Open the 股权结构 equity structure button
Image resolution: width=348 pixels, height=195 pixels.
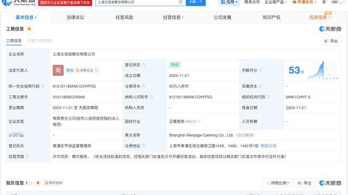point(53,183)
